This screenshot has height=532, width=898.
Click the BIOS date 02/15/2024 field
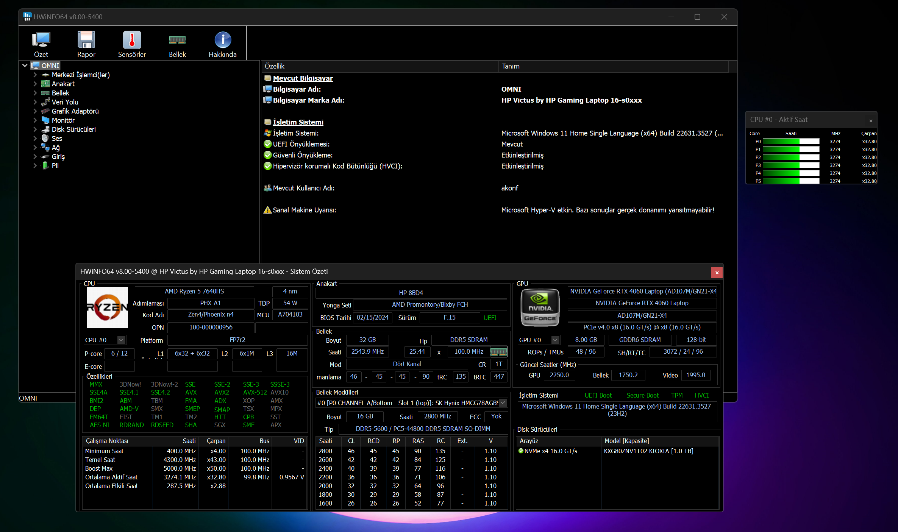(372, 317)
